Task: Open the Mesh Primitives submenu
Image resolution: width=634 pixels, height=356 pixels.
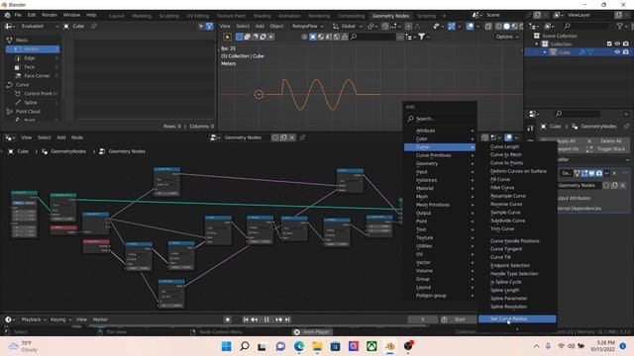Action: [x=440, y=205]
